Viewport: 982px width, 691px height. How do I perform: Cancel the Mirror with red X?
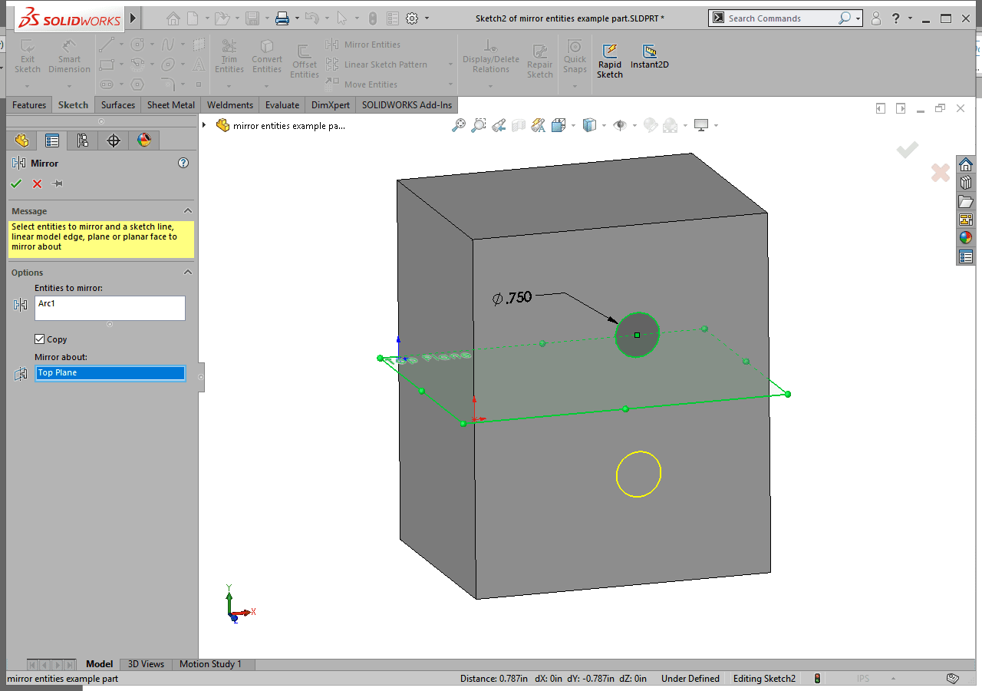point(37,183)
